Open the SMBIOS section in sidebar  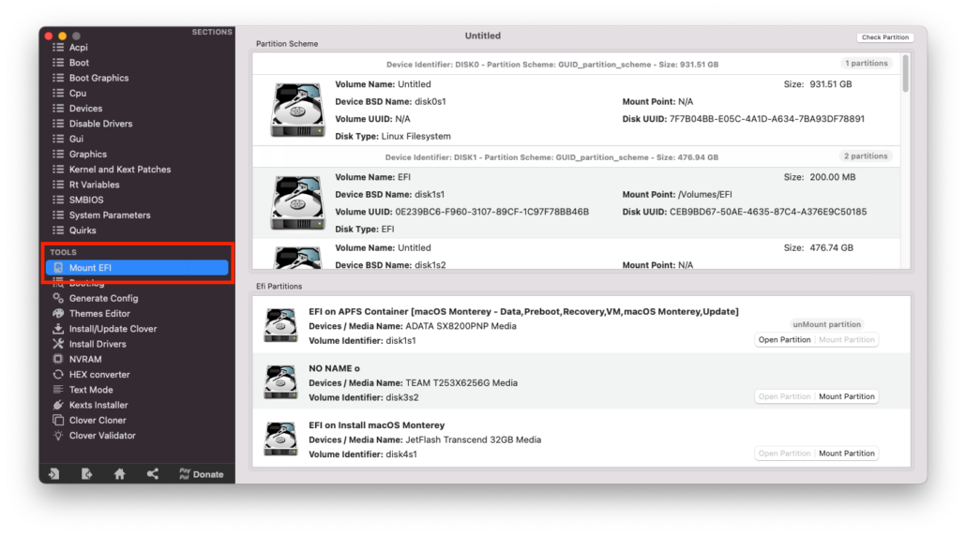pyautogui.click(x=86, y=200)
